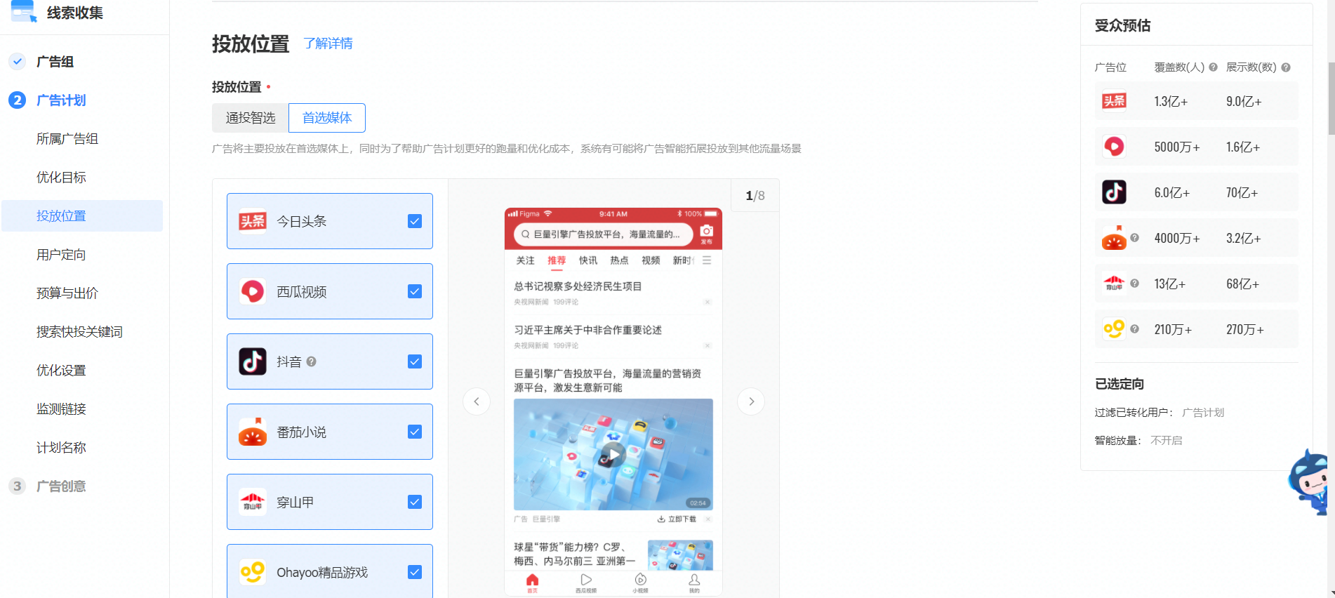The image size is (1335, 598).
Task: Click the 抖音 logo in the media list
Action: (253, 361)
